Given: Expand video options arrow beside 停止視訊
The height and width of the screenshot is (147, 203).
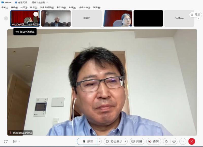Looking at the screenshot, I should click(x=125, y=141).
